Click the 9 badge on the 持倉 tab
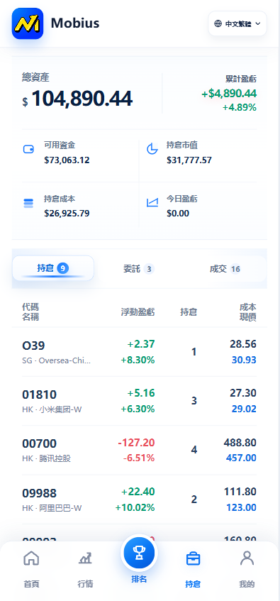The image size is (280, 601). pos(63,268)
